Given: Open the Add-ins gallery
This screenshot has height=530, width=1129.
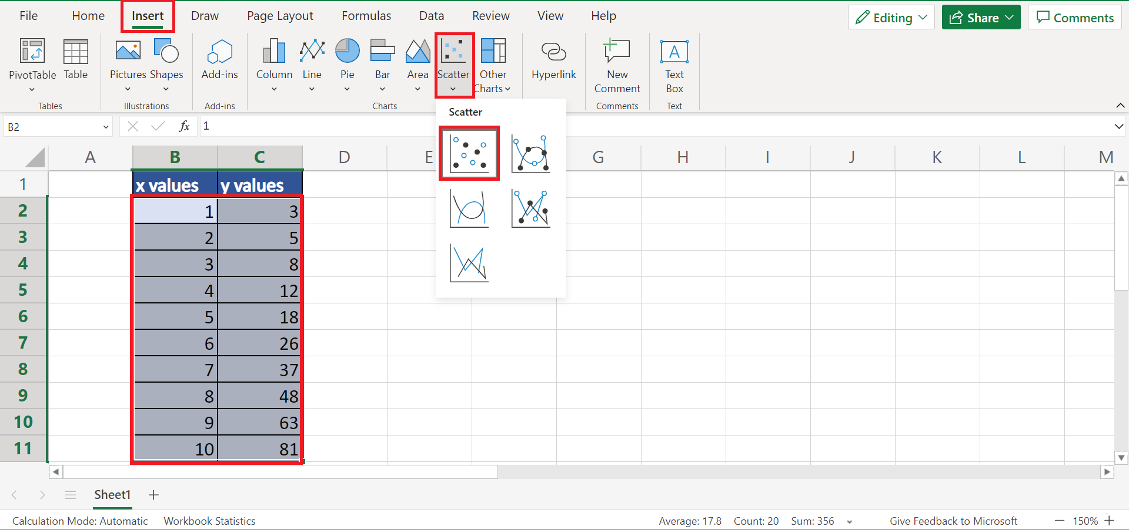Looking at the screenshot, I should [x=219, y=59].
